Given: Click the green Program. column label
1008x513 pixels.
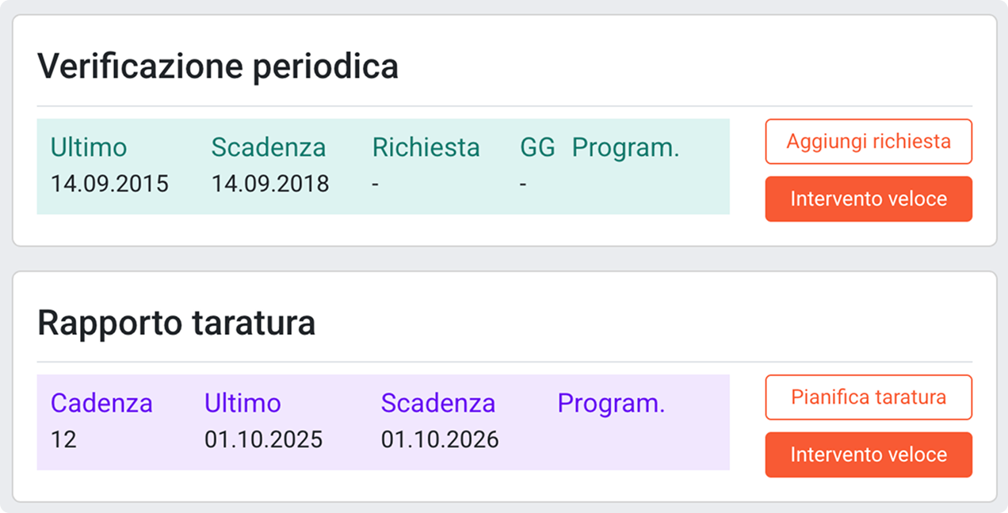Looking at the screenshot, I should (625, 148).
